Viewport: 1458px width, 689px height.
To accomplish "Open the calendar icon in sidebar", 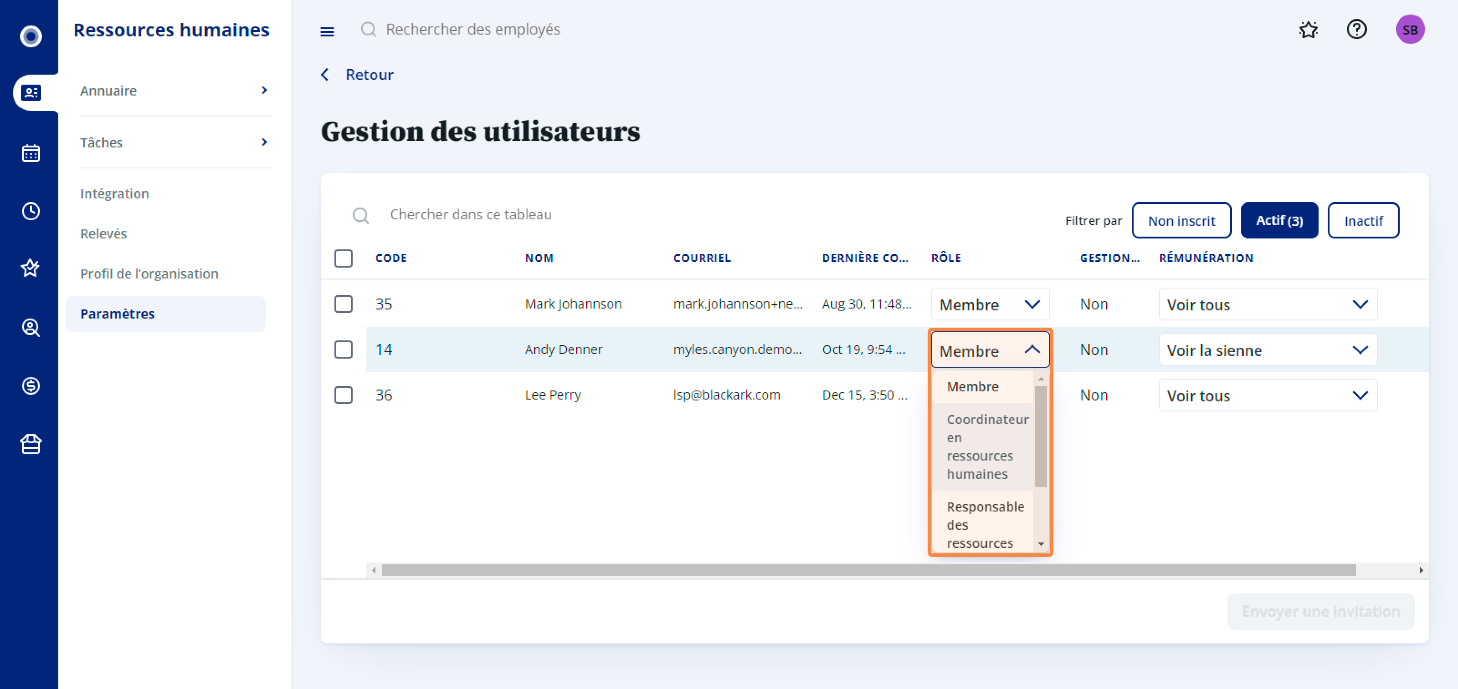I will click(31, 152).
